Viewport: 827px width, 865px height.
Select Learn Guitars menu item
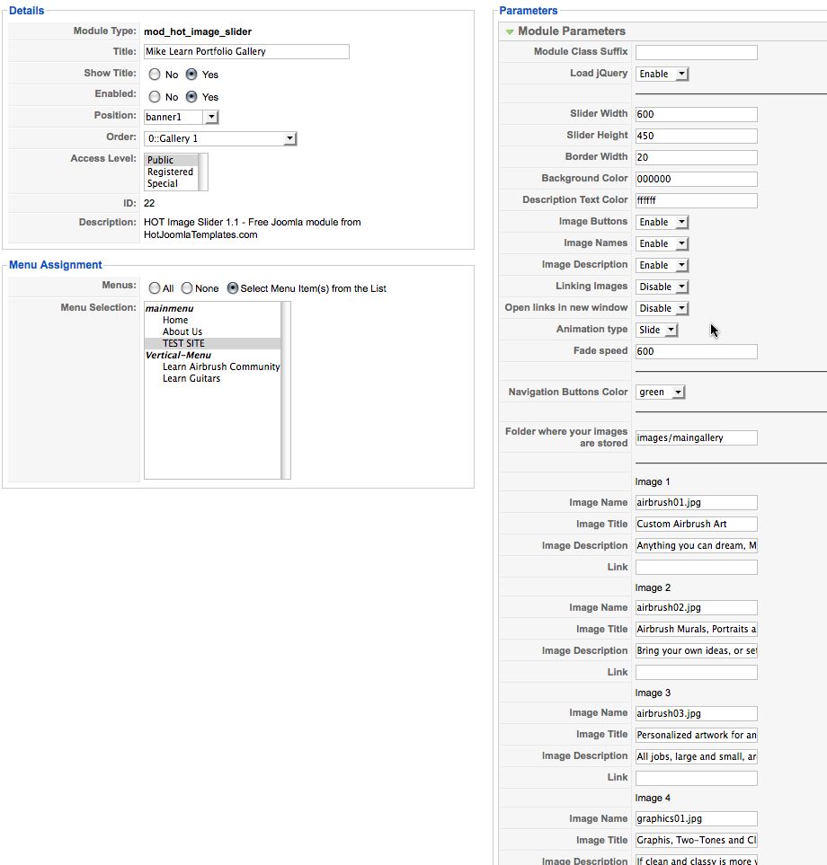click(212, 378)
